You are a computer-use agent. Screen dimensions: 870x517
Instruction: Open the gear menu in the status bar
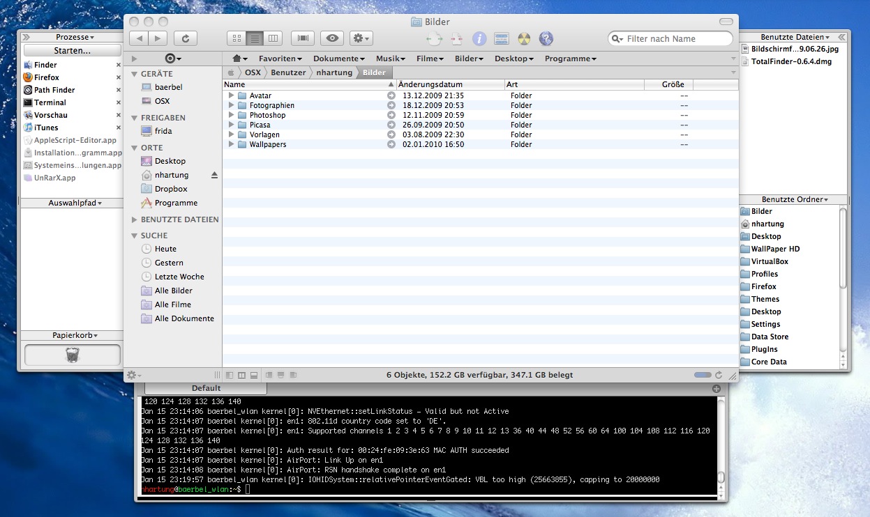pos(133,375)
